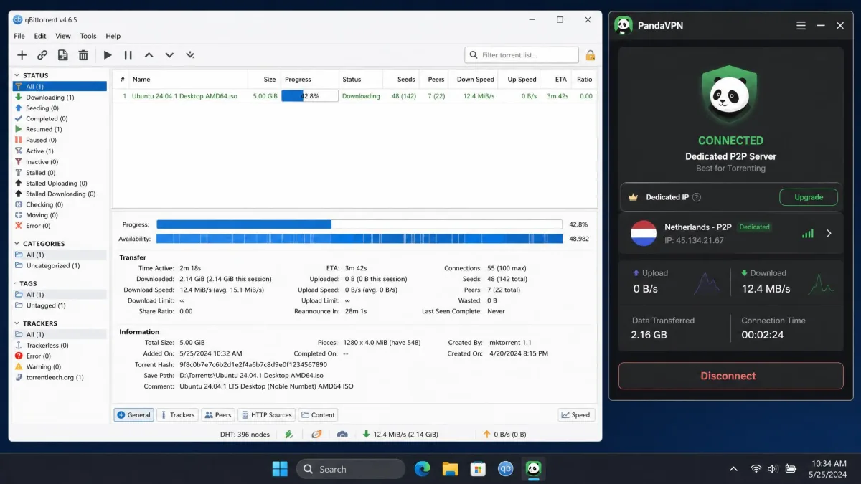Select the Paused (0) status filter

41,140
